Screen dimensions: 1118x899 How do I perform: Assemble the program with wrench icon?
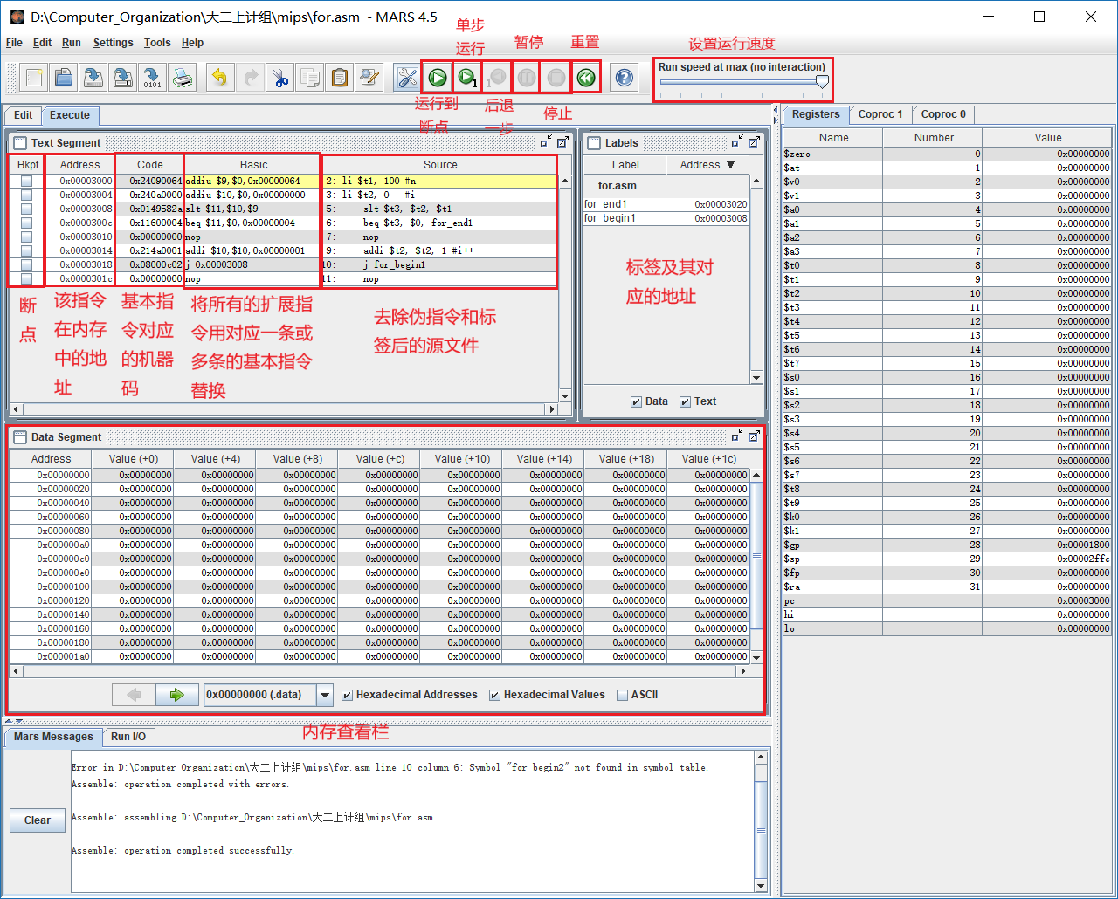click(407, 78)
